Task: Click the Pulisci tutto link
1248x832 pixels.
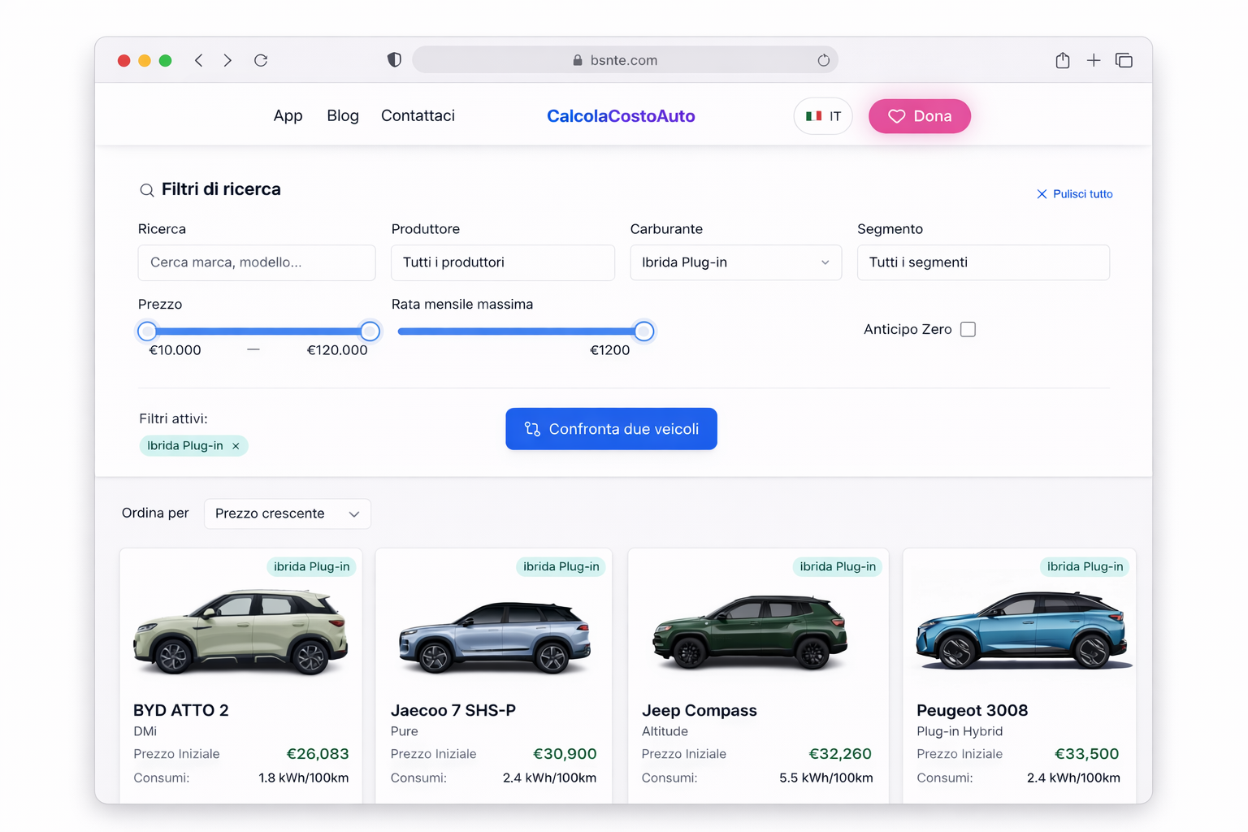Action: pos(1082,193)
